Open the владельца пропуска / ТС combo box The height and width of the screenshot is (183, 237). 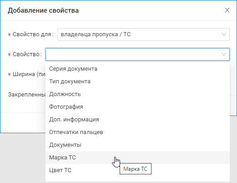point(143,34)
